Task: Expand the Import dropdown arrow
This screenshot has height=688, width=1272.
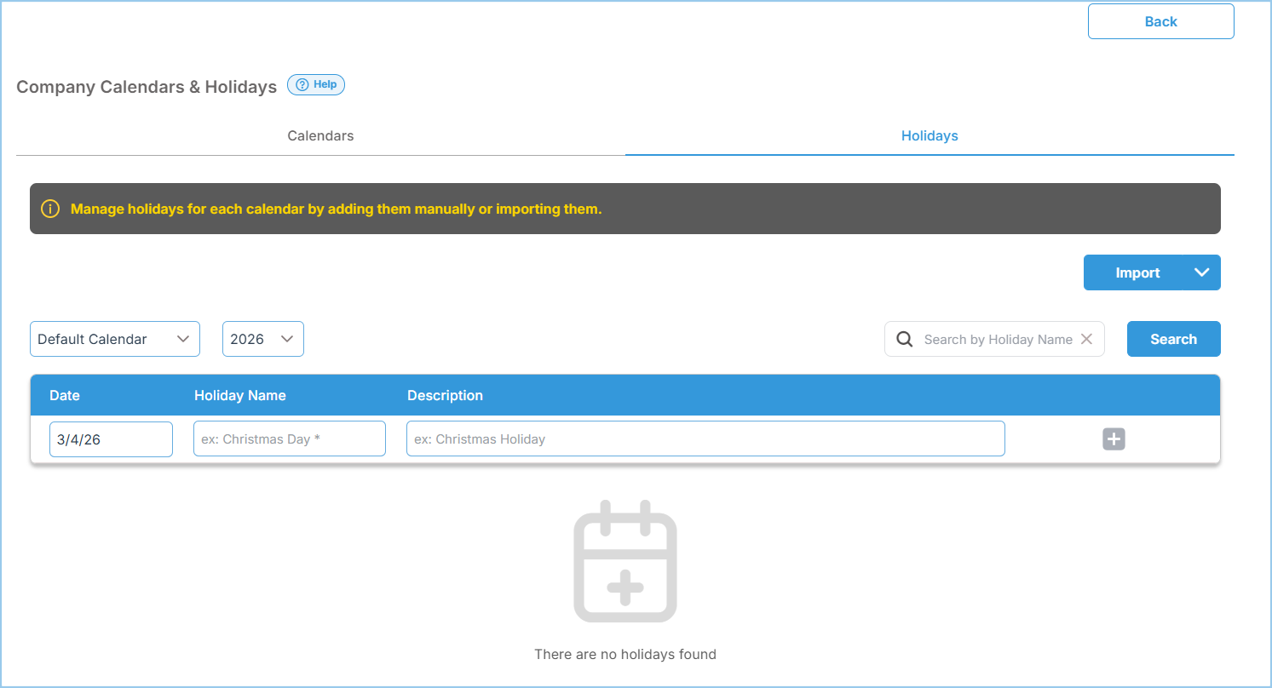Action: tap(1201, 272)
